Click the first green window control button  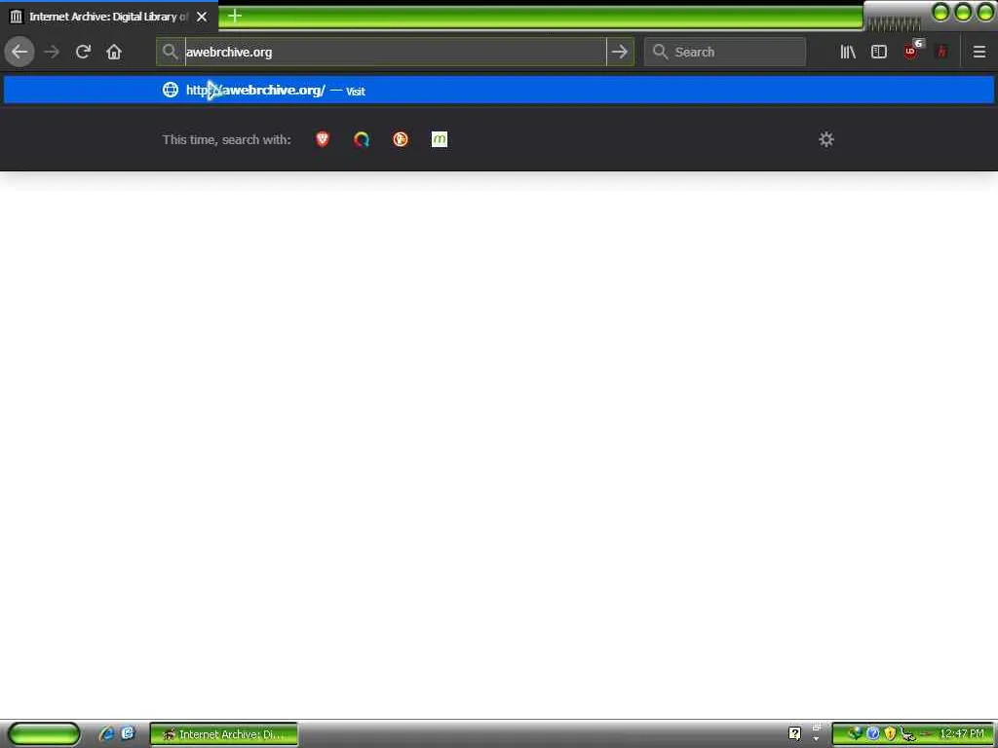tap(940, 12)
